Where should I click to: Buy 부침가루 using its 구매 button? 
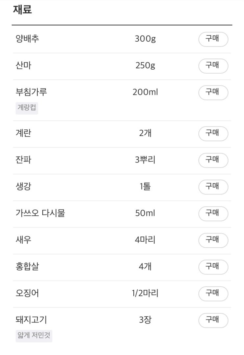point(213,93)
